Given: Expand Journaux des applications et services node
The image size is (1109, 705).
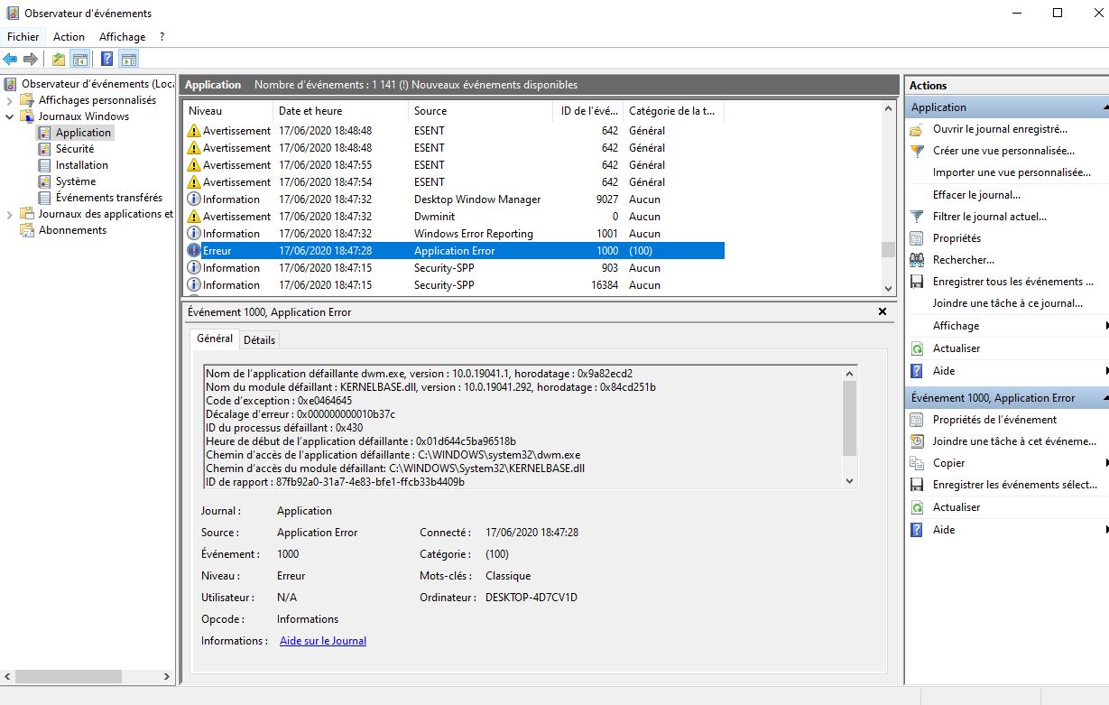Looking at the screenshot, I should (x=10, y=214).
